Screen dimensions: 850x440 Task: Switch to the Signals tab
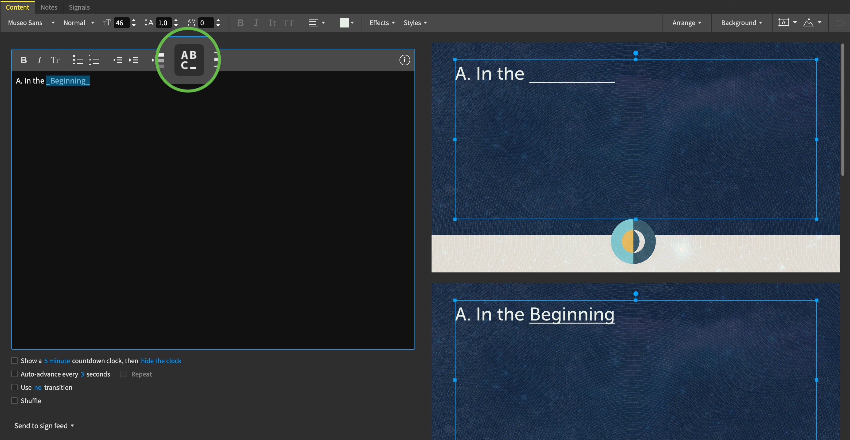point(79,7)
